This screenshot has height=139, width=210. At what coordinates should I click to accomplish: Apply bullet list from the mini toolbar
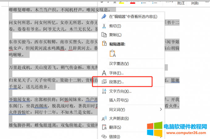point(143,2)
